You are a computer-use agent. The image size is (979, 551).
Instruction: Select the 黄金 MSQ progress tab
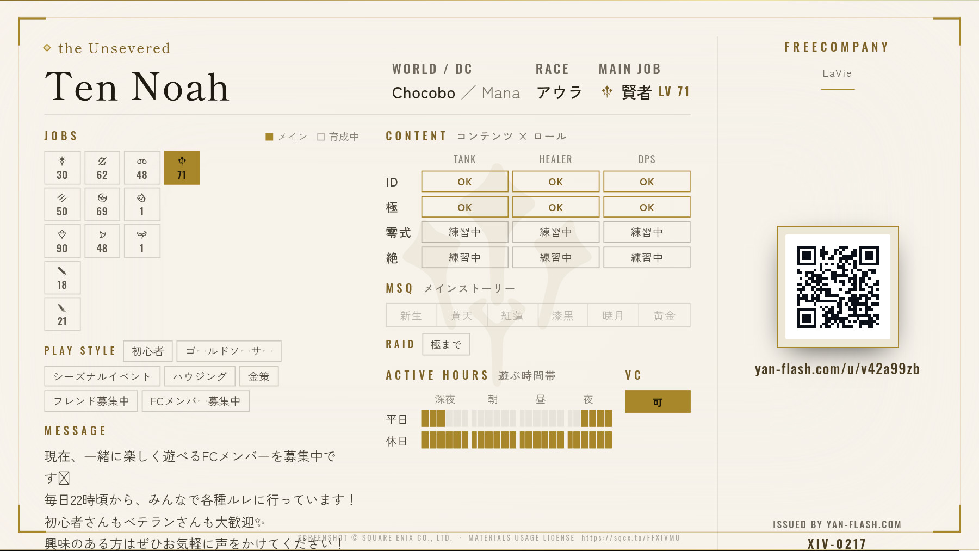(665, 315)
